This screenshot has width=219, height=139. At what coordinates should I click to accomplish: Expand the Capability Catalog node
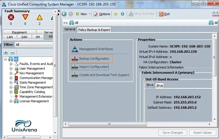point(11,92)
